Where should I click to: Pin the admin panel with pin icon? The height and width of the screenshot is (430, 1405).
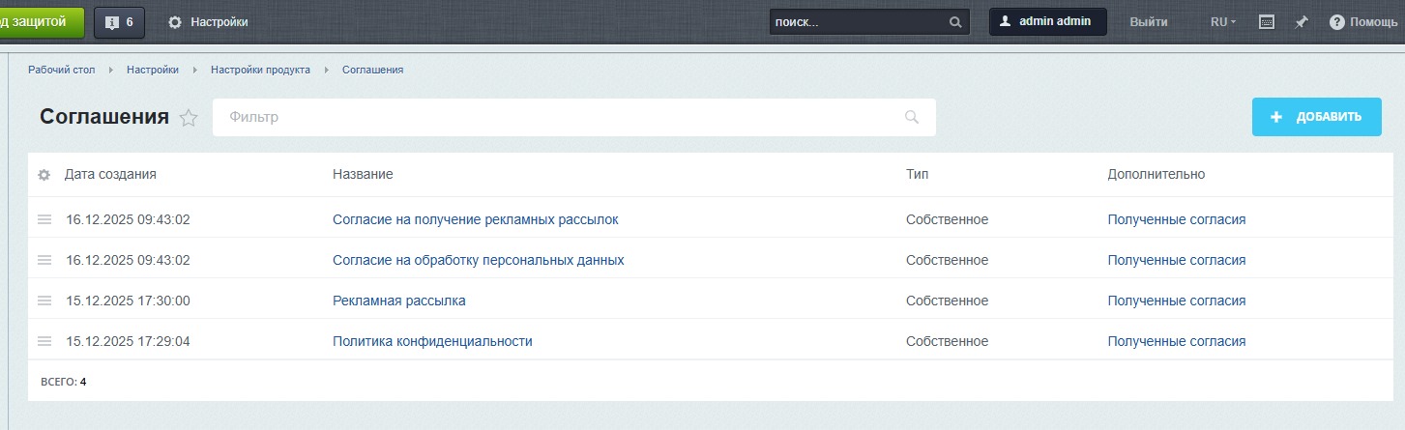coord(1302,22)
